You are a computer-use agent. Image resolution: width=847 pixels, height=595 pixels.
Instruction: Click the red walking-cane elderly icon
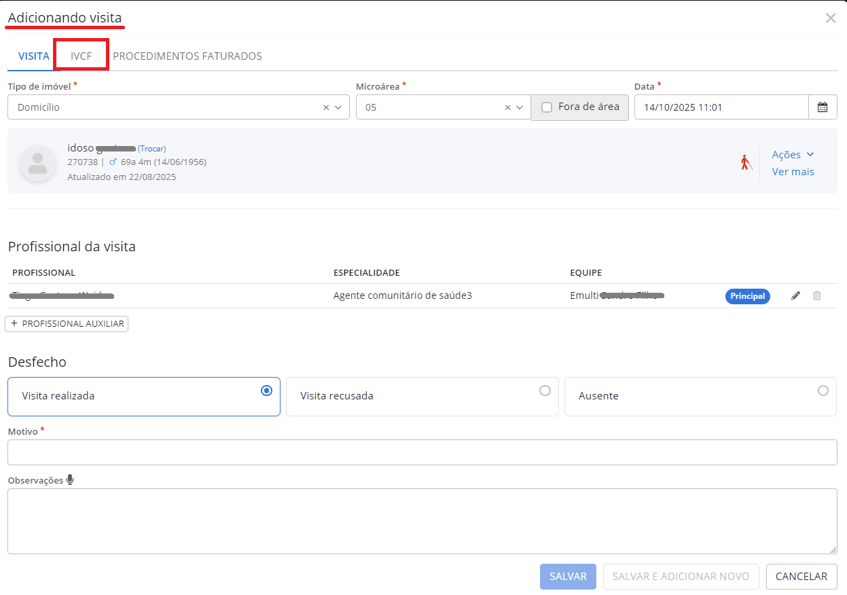point(746,163)
